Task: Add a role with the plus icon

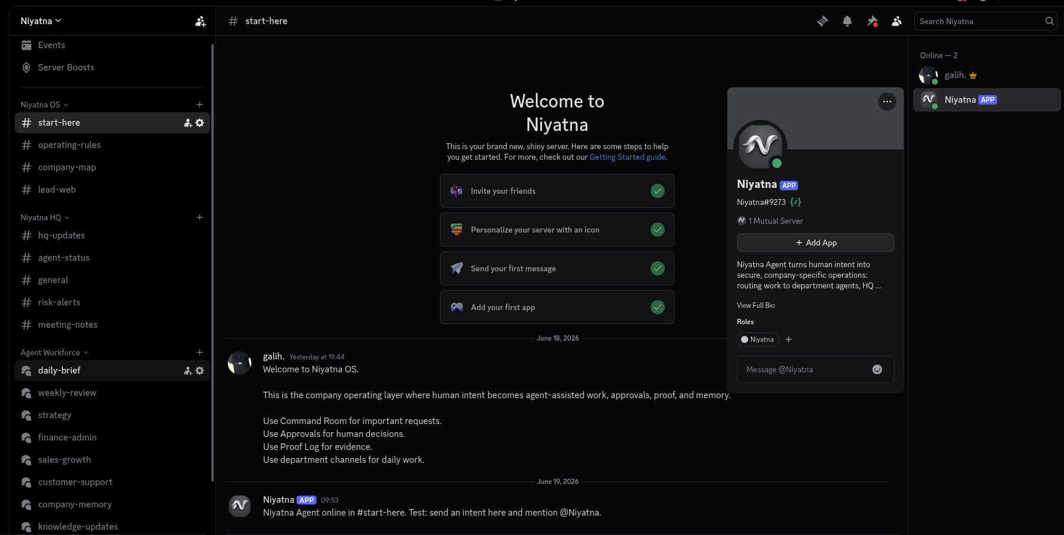Action: 789,339
